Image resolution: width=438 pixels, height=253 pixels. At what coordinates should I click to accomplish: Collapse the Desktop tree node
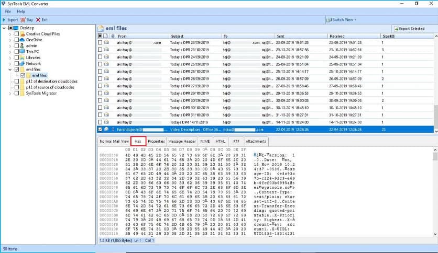pyautogui.click(x=4, y=28)
